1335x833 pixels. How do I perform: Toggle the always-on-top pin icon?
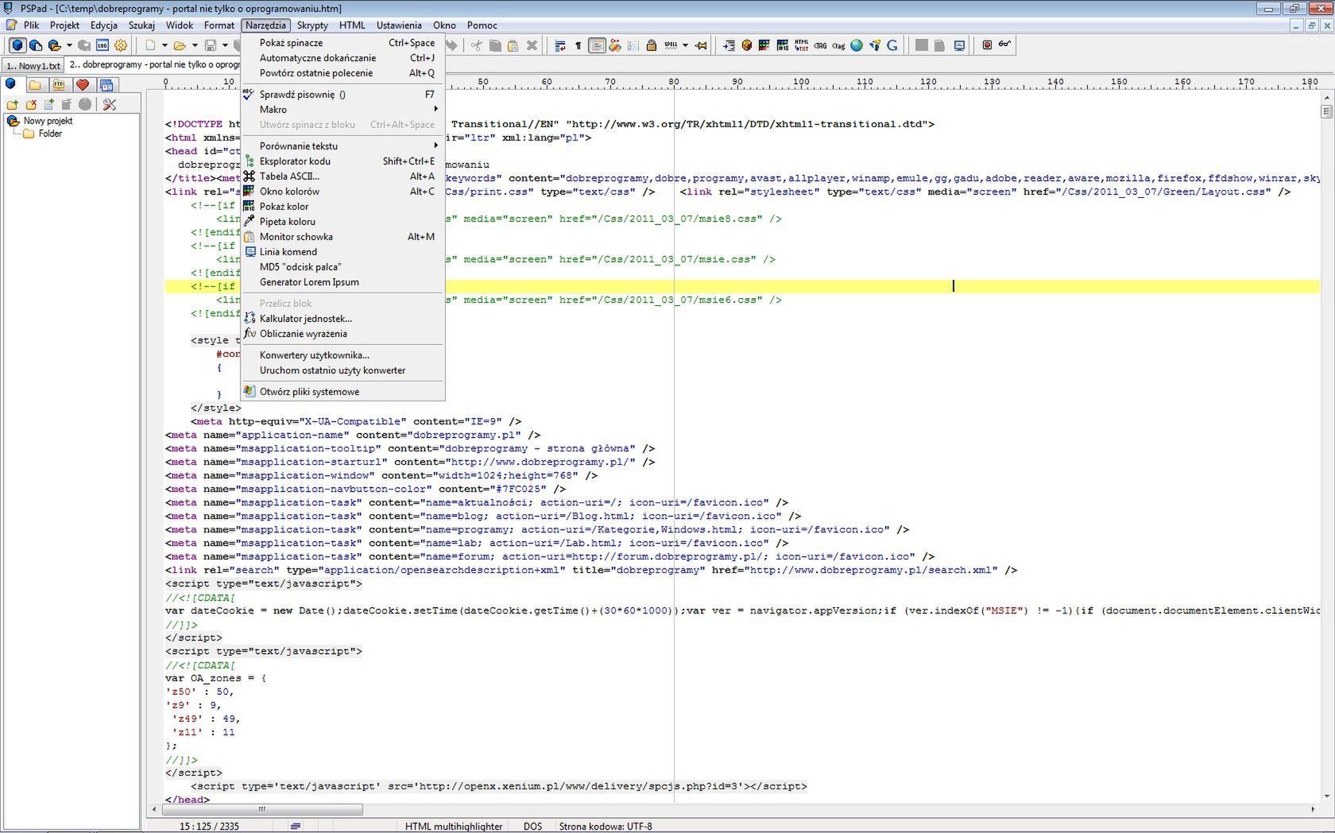click(701, 45)
